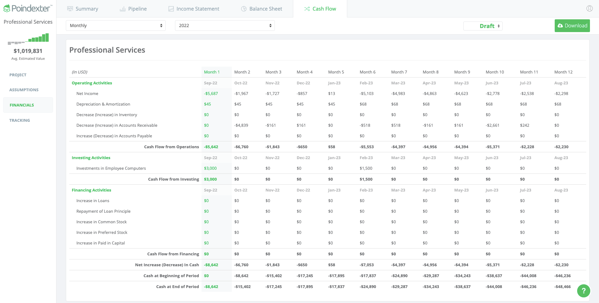Viewport: 599px width, 303px height.
Task: Click Decrease (Increase) in Inventory label
Action: pyautogui.click(x=107, y=115)
